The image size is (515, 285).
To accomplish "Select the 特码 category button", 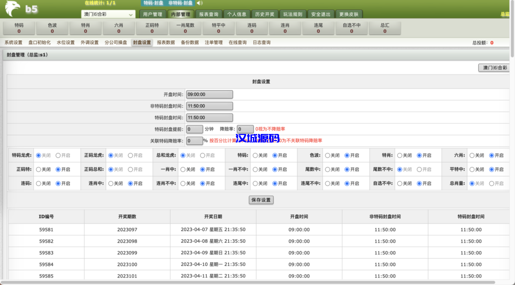I will point(19,28).
